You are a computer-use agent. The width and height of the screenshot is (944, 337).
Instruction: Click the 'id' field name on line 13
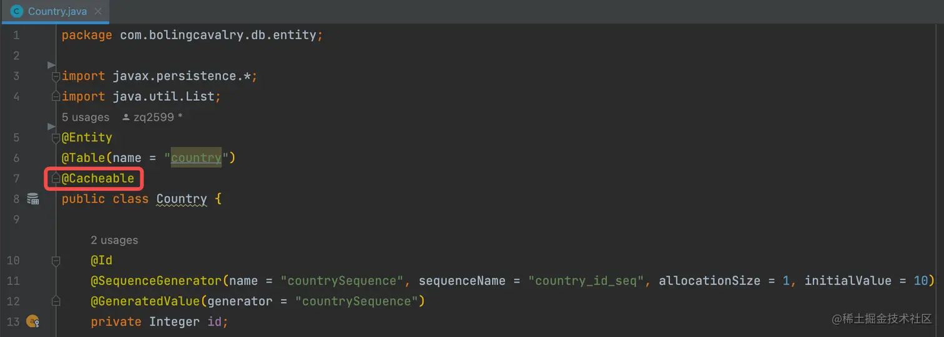[216, 321]
